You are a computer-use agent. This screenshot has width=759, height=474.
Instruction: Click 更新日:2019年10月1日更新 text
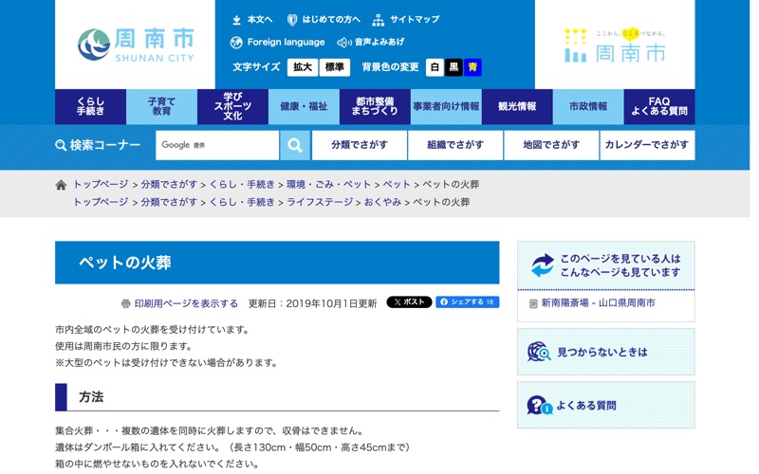click(x=312, y=303)
